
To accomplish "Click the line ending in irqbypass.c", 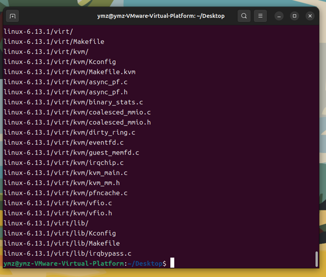I will tap(68, 254).
